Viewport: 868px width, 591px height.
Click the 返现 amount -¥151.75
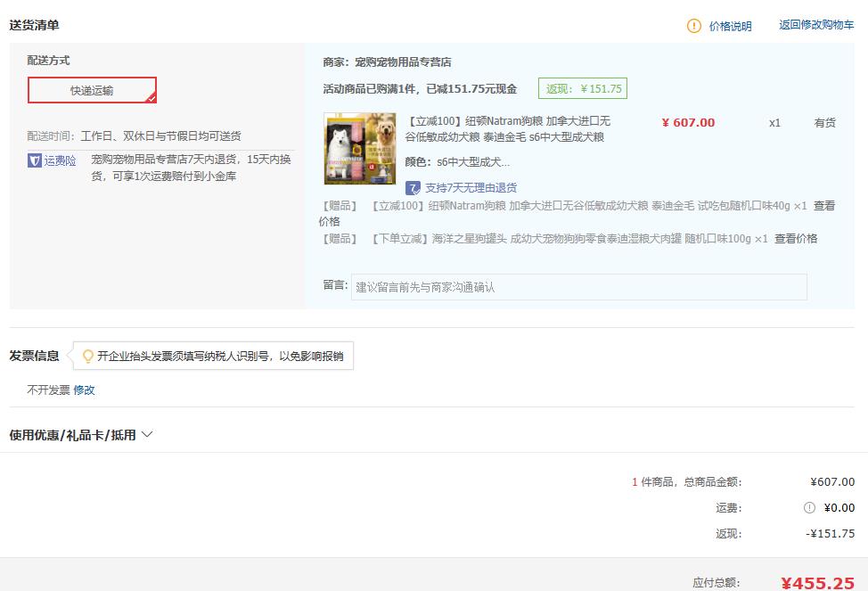point(830,533)
